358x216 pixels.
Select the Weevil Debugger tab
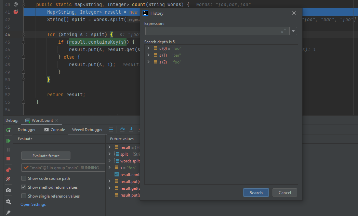pos(87,130)
